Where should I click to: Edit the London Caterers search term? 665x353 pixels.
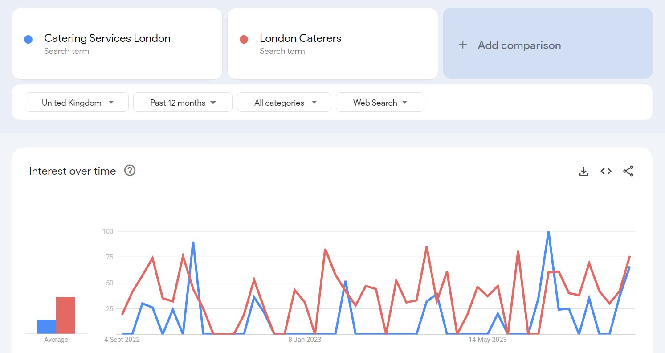[300, 38]
